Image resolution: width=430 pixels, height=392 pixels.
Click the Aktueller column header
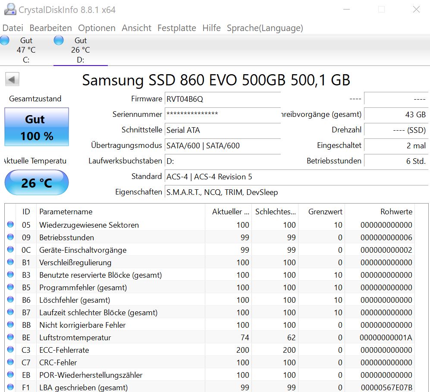click(x=228, y=212)
